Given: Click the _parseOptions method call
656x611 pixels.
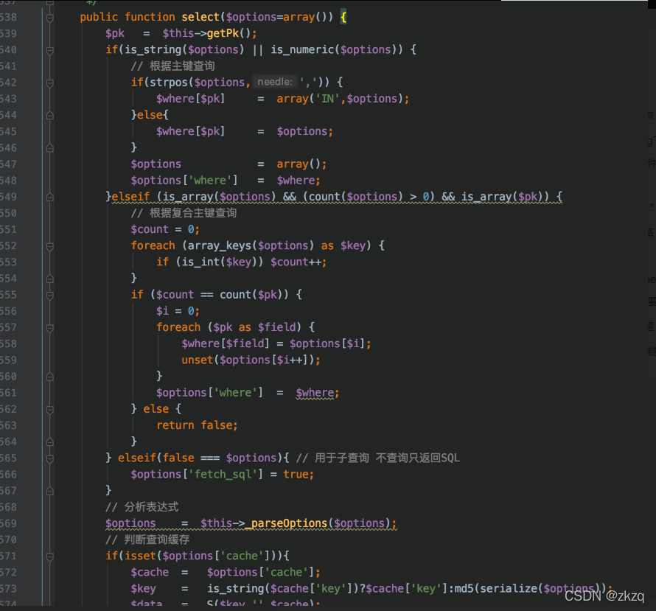Looking at the screenshot, I should (x=289, y=523).
